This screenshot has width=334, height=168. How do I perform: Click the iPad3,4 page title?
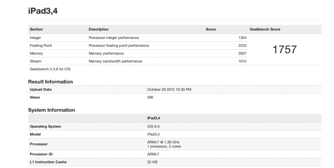pos(43,11)
